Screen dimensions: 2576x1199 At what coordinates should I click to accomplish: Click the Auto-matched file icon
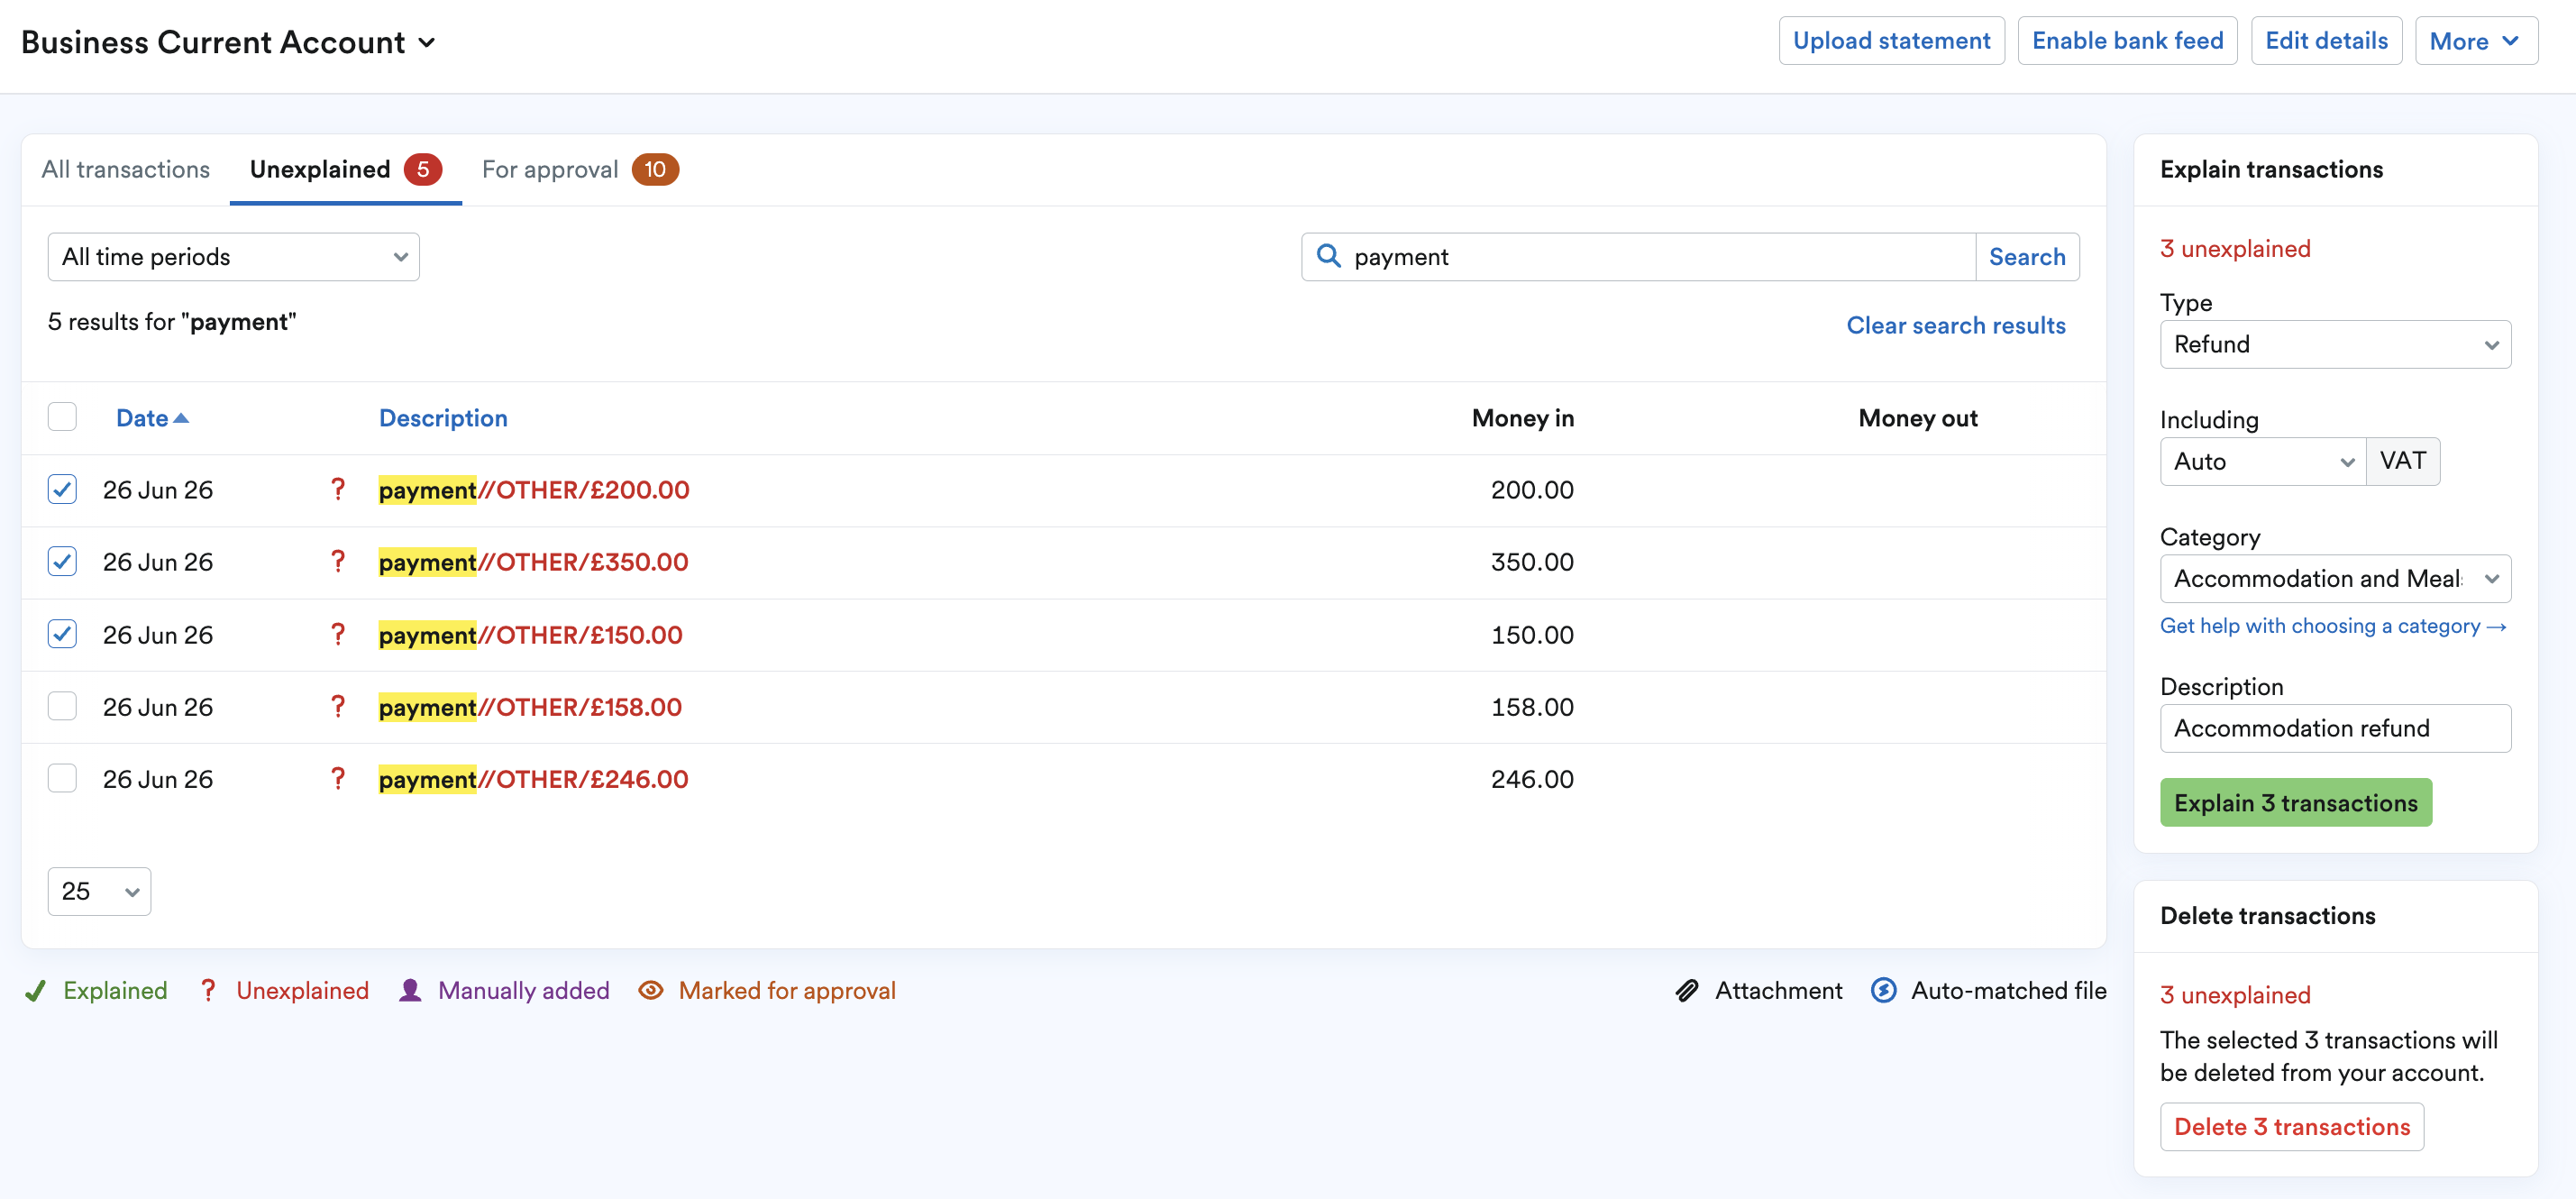[1883, 990]
